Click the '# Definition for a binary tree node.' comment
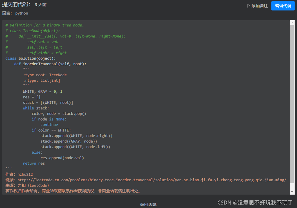 click(45, 25)
